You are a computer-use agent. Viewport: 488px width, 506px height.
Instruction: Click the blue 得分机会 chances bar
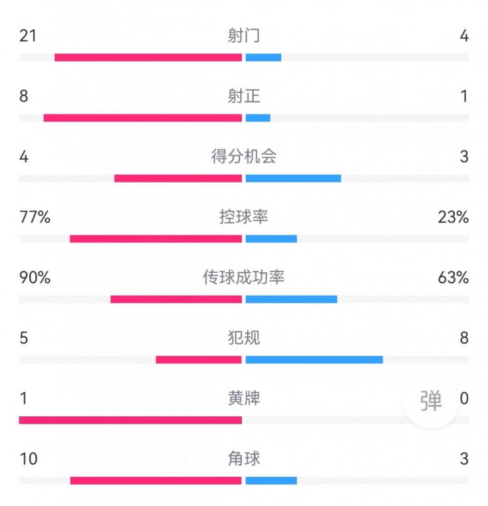point(293,178)
